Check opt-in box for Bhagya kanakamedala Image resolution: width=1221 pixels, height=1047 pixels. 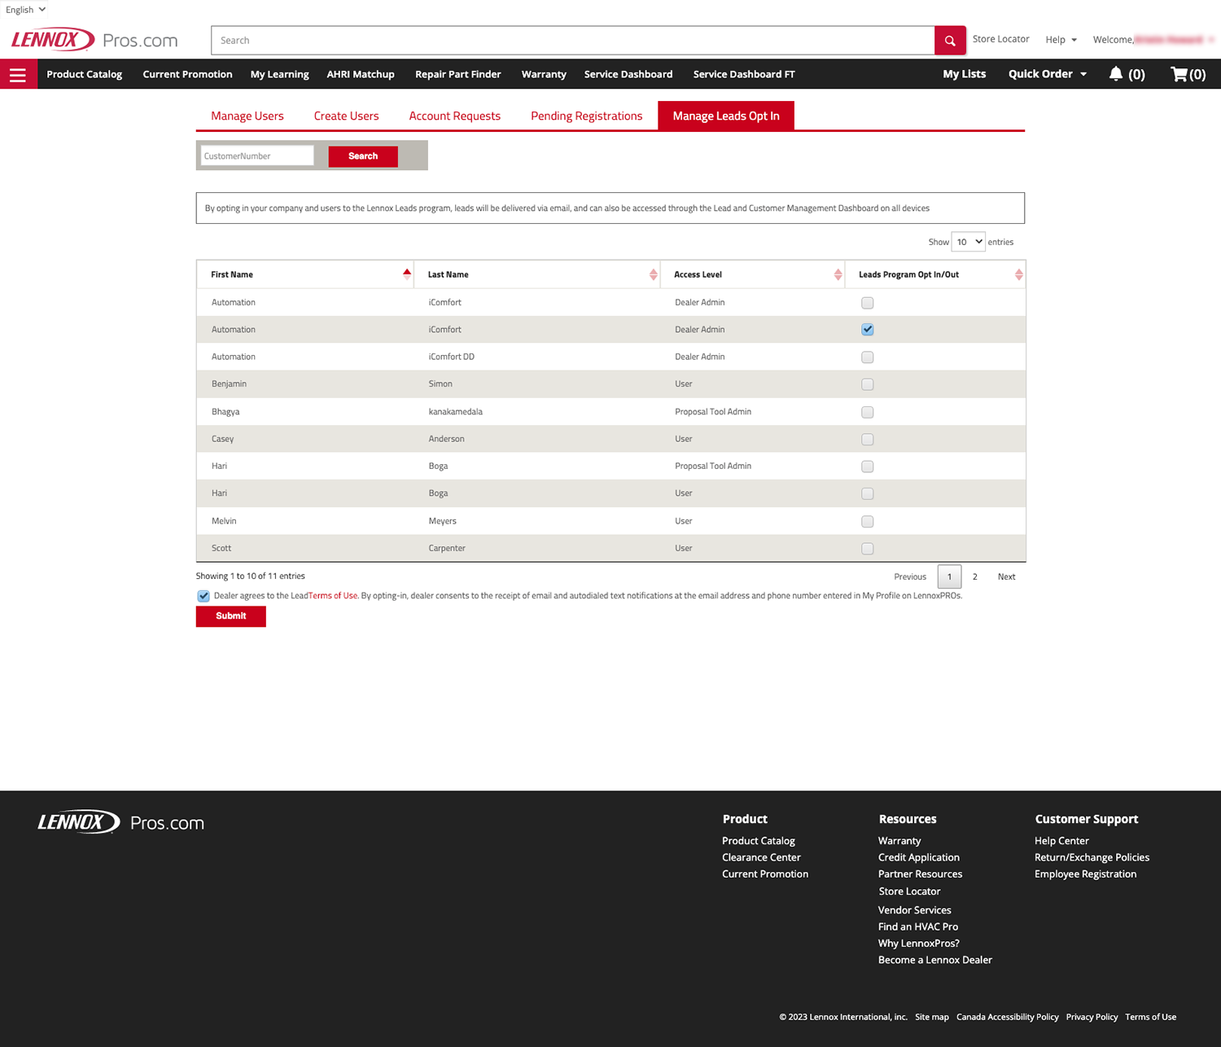868,412
